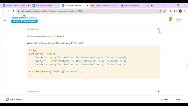Open Chrome three-dot menu

pyautogui.click(x=185, y=11)
